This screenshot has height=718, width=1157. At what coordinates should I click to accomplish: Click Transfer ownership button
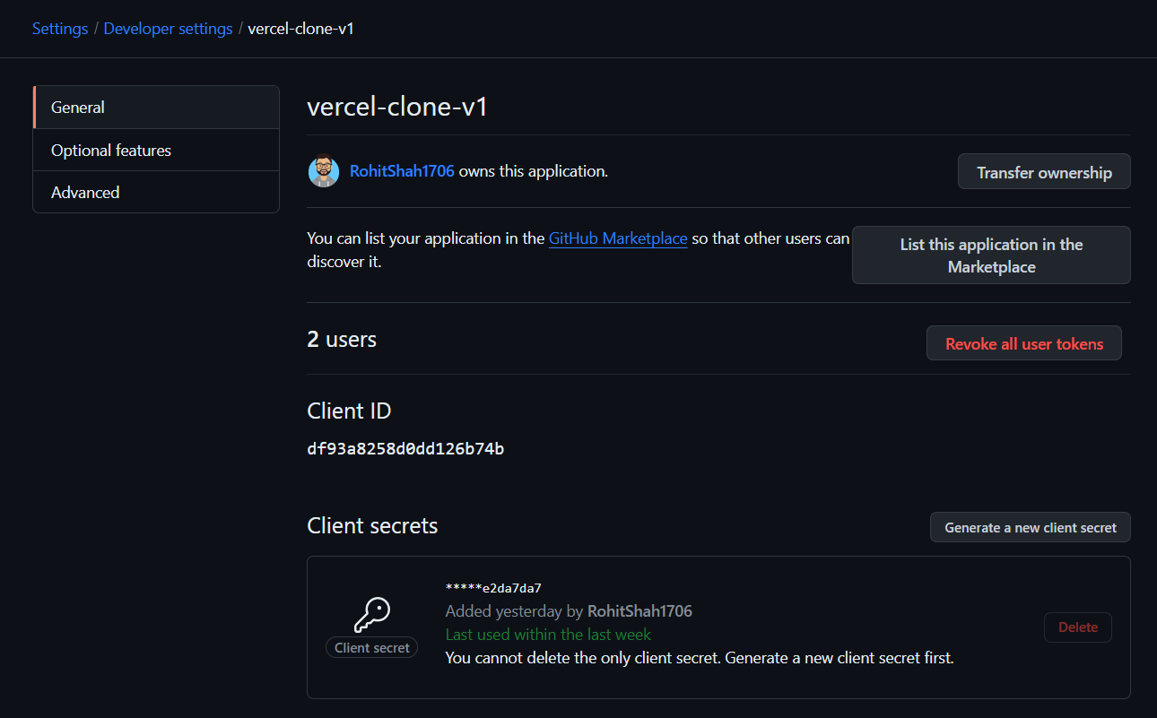coord(1044,172)
